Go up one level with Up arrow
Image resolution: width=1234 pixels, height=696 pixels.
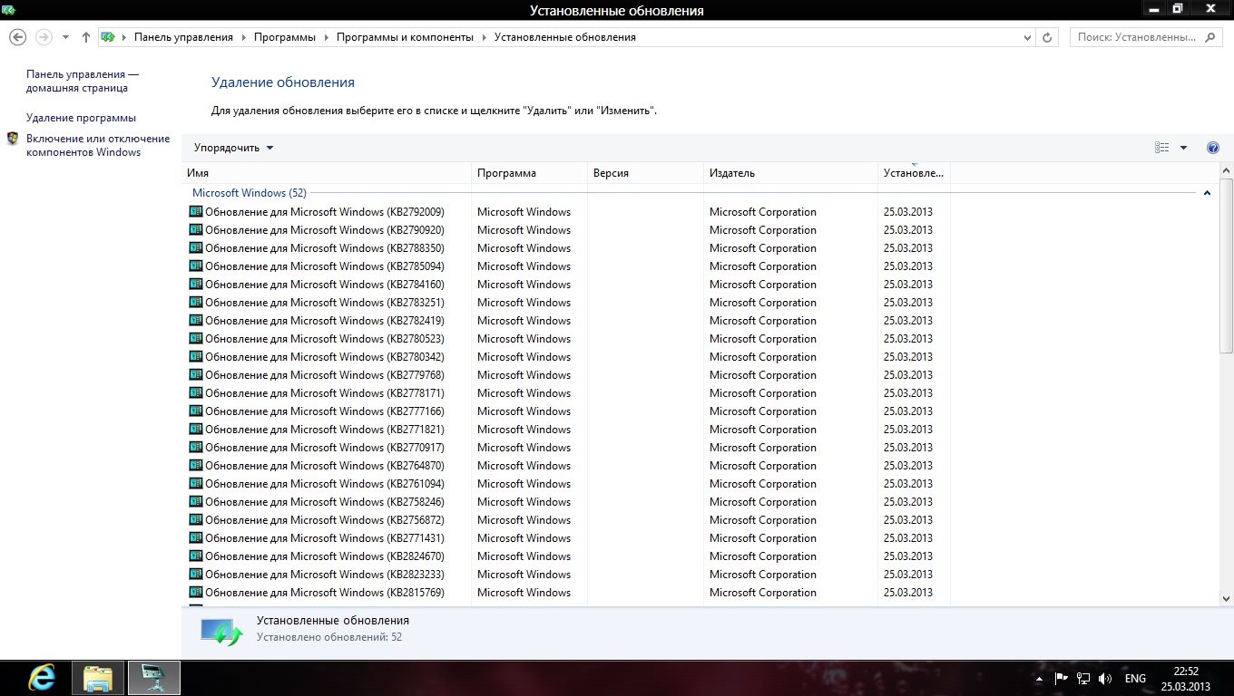tap(86, 37)
